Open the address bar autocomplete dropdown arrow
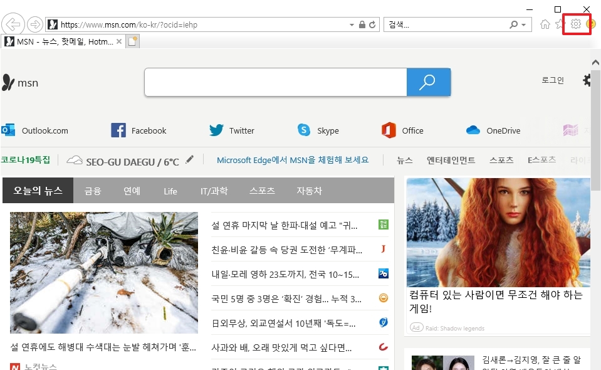The width and height of the screenshot is (601, 370). click(352, 24)
